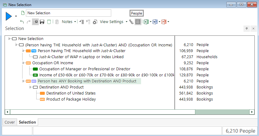Click the orange block icon beside Destination of United States
The width and height of the screenshot is (259, 136).
tap(42, 93)
